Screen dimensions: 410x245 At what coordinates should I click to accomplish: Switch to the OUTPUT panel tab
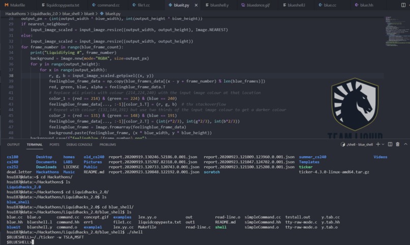click(x=13, y=145)
